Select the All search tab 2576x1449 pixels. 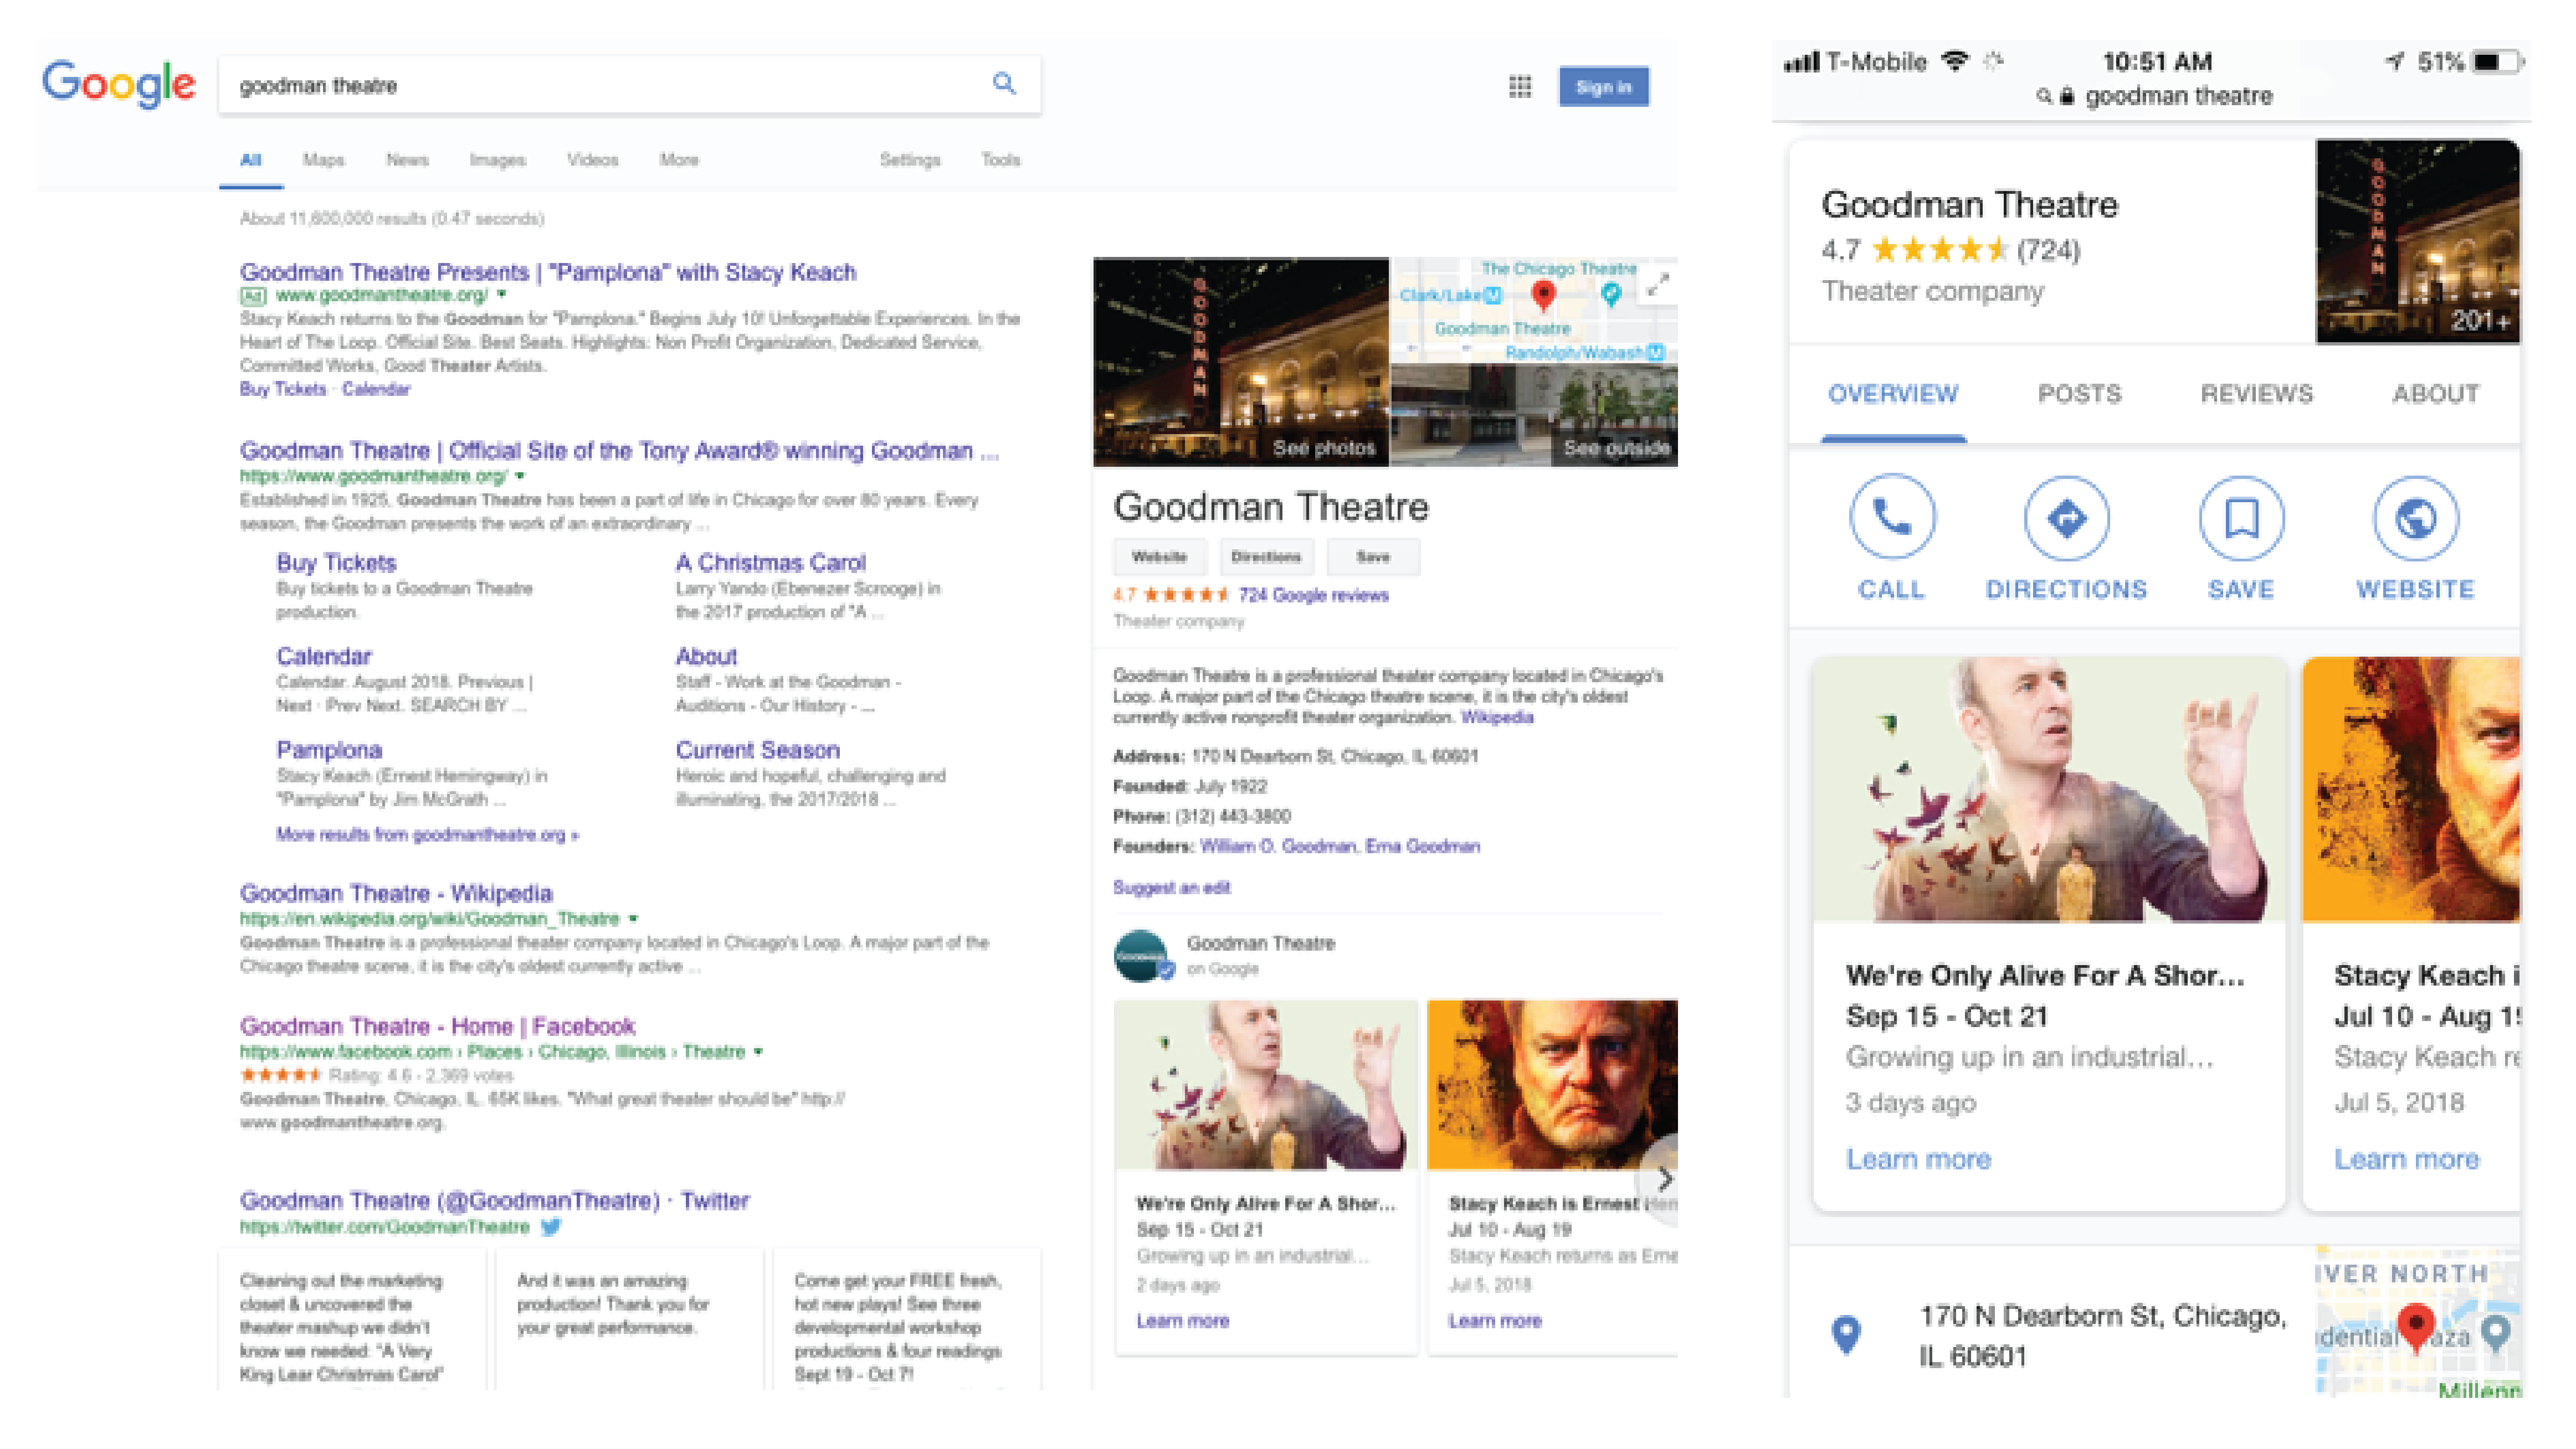tap(251, 160)
